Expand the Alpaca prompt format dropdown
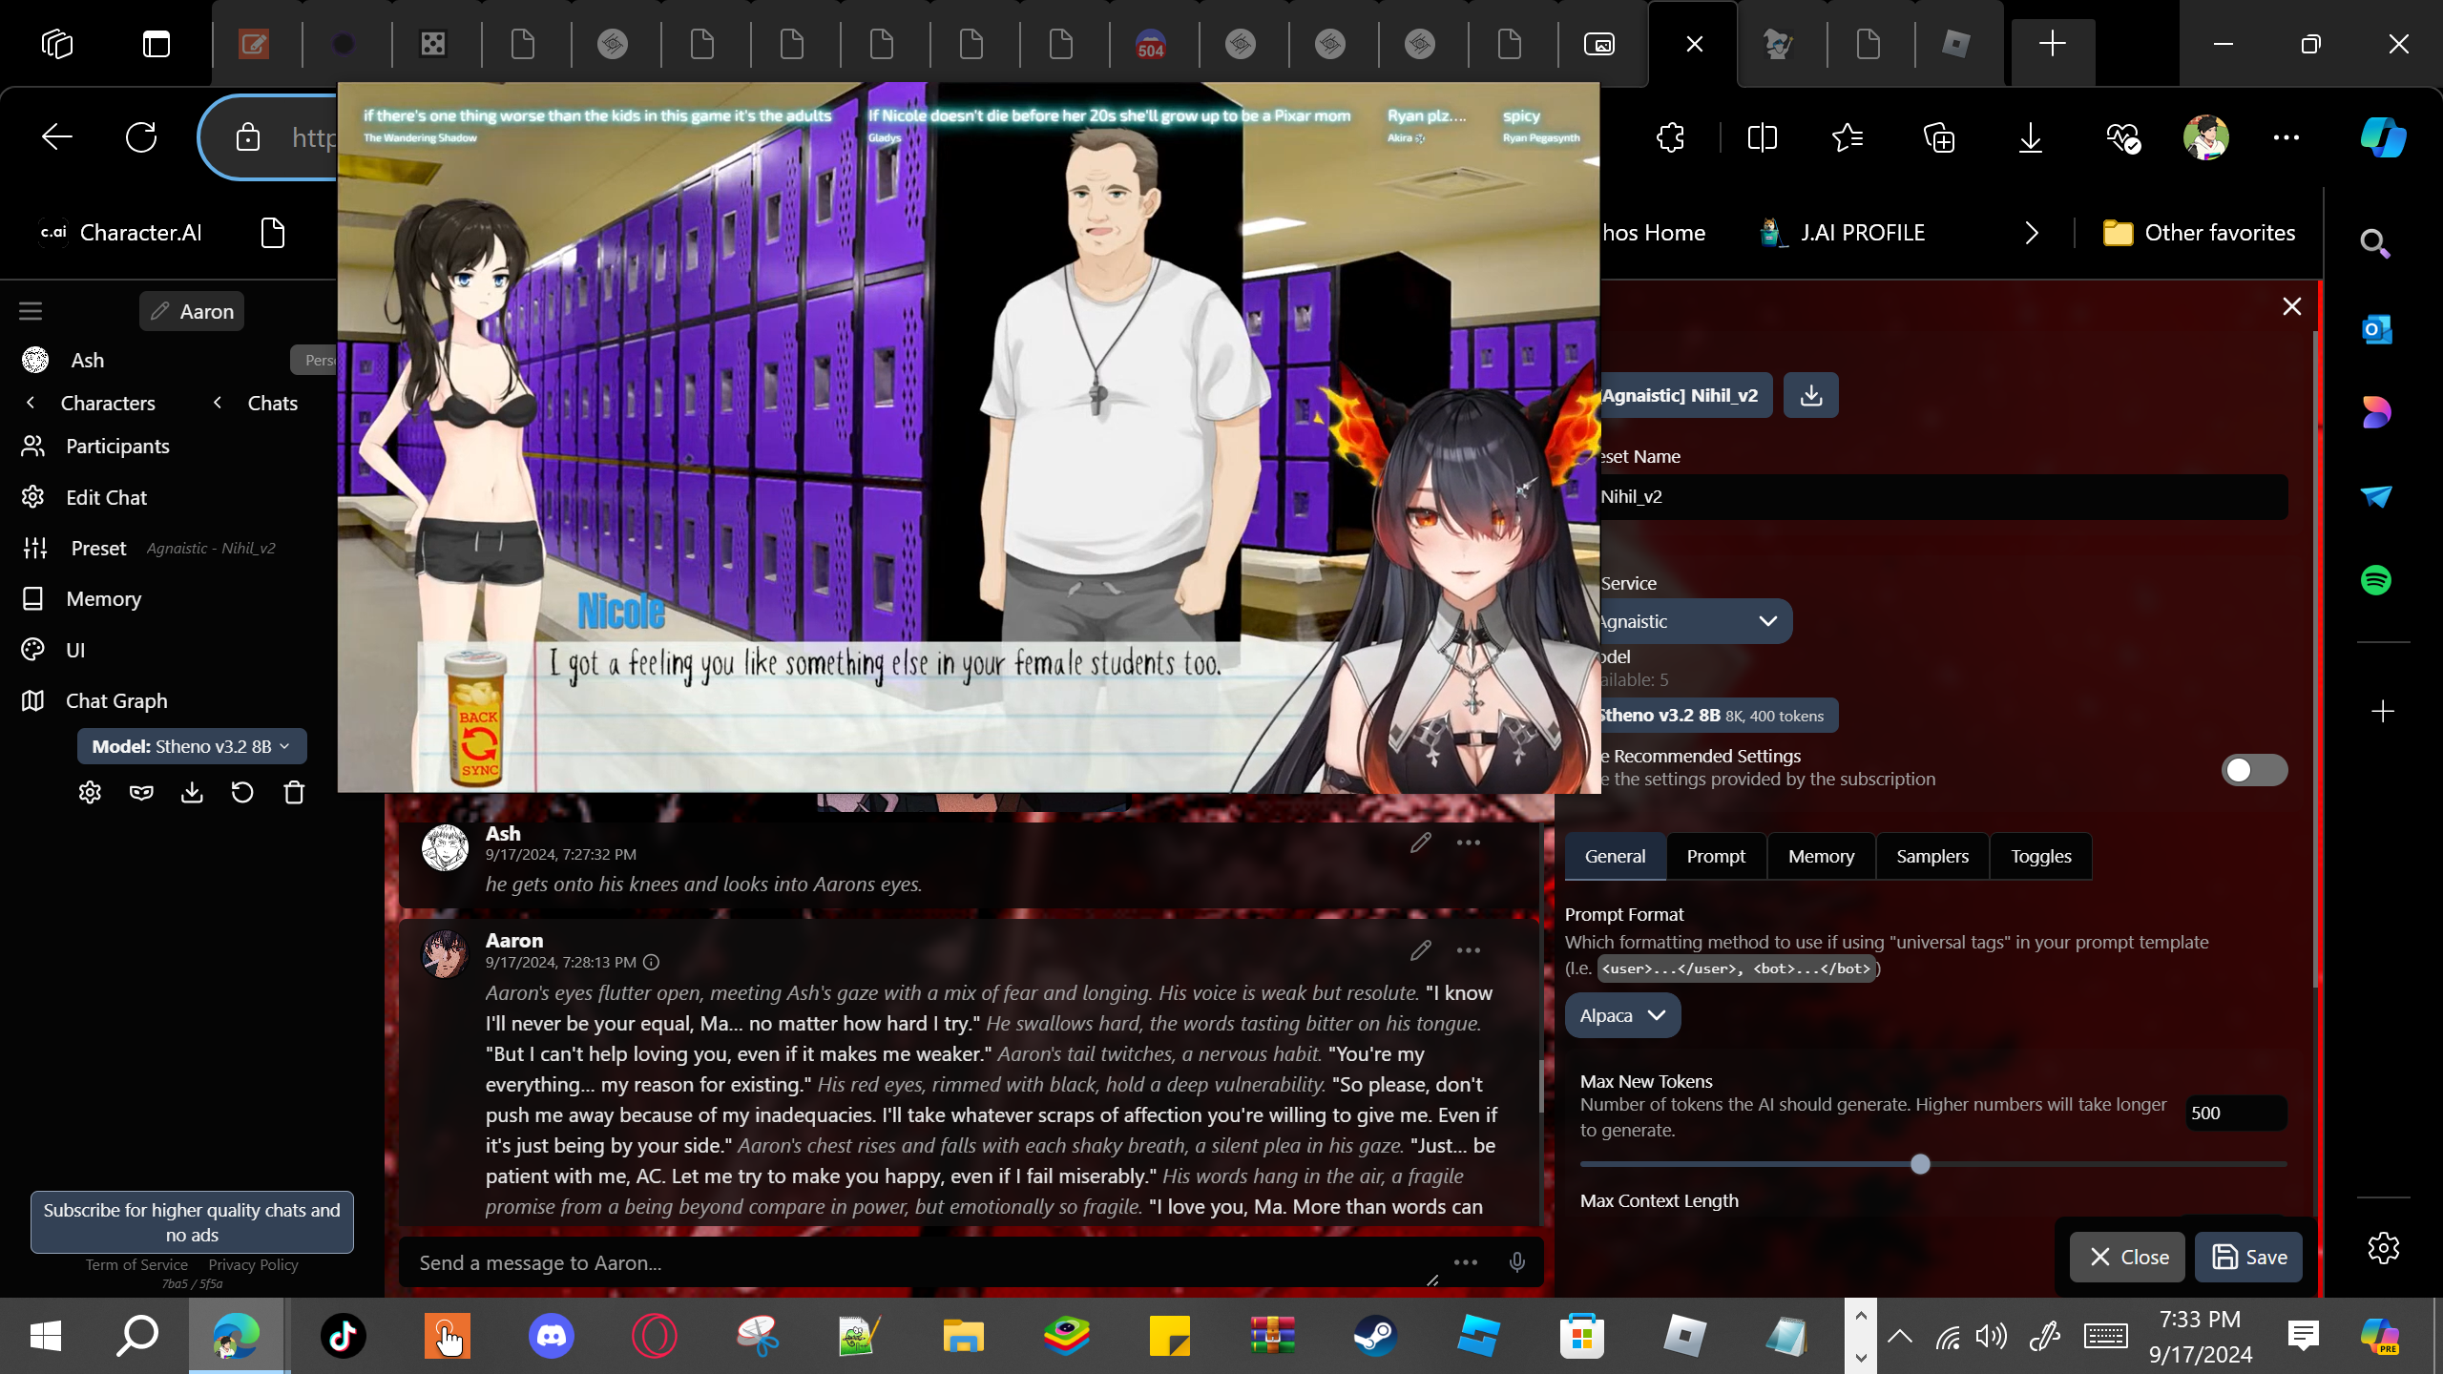2443x1374 pixels. 1622,1015
